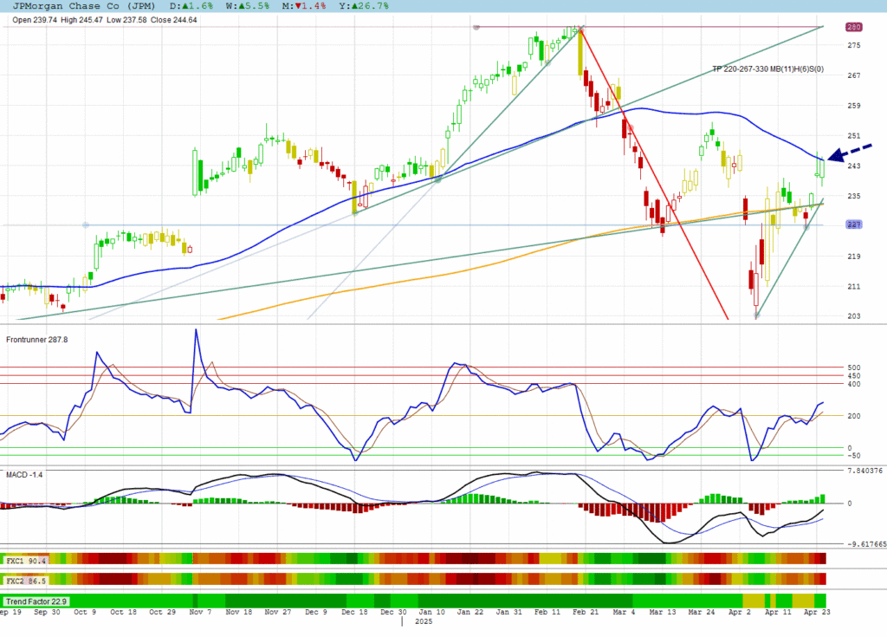Click the Dec 30 date label

tap(393, 612)
